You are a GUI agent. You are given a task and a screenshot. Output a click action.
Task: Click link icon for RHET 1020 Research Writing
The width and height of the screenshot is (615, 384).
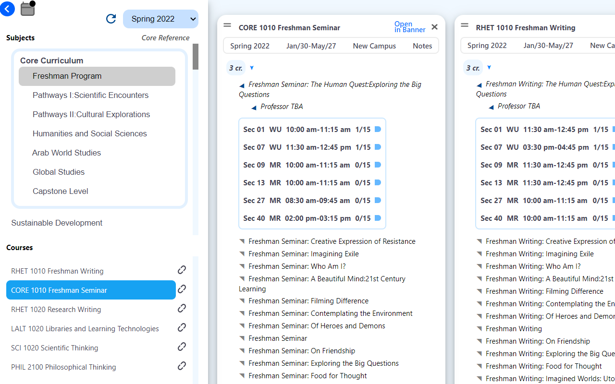point(182,309)
